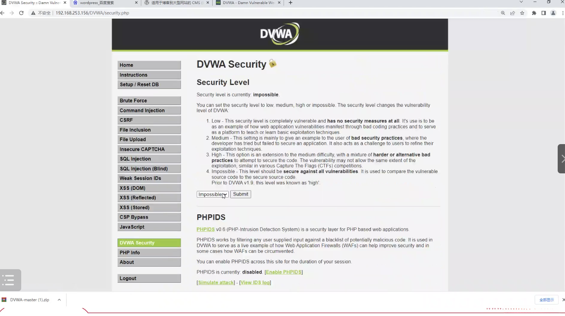Image resolution: width=565 pixels, height=316 pixels.
Task: Open the SQL Injection module
Action: tap(149, 159)
